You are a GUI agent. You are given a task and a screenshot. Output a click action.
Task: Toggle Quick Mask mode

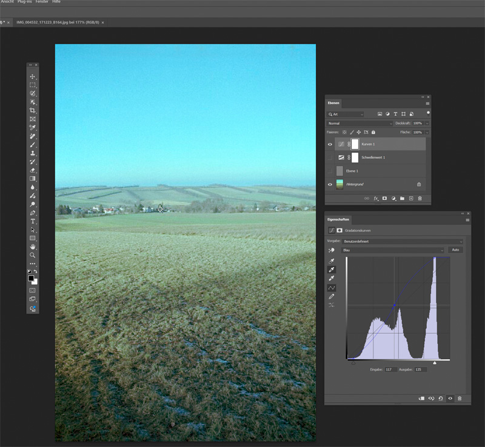pos(33,291)
